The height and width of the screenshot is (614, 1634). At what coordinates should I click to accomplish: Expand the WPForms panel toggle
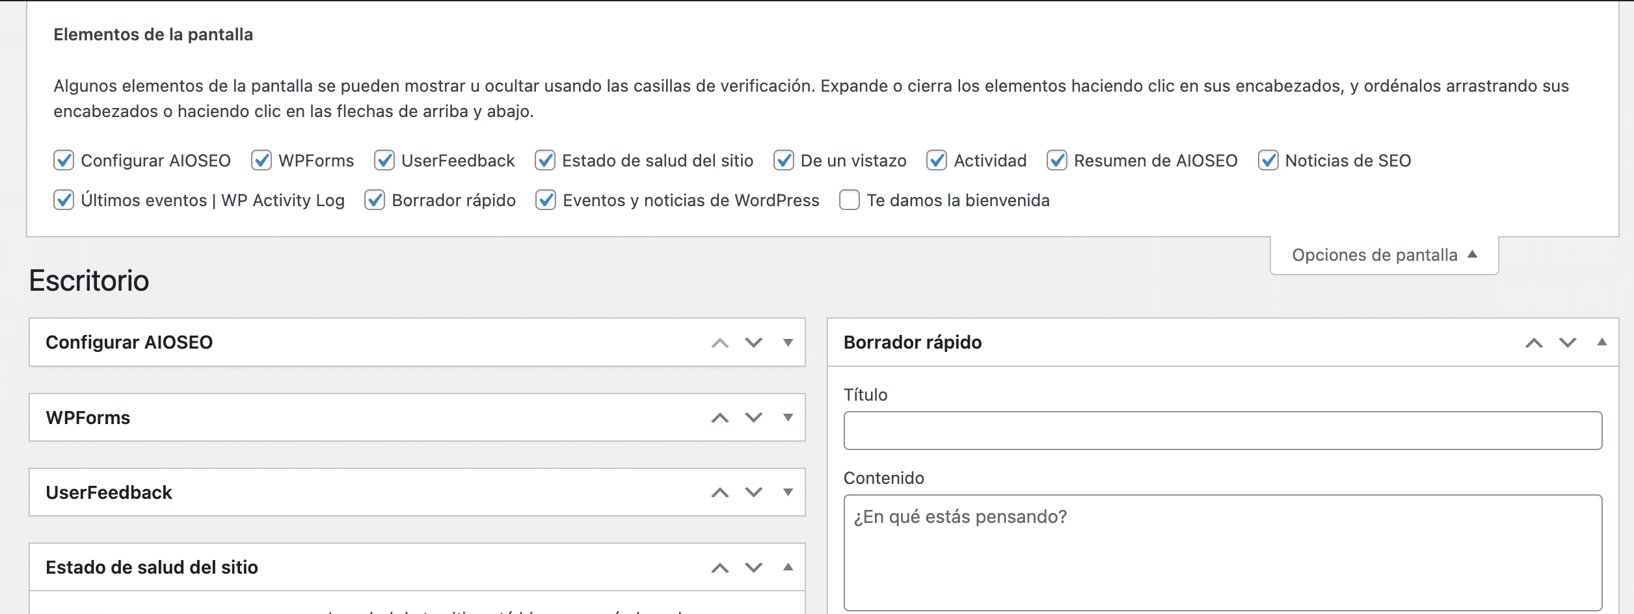[x=788, y=418]
